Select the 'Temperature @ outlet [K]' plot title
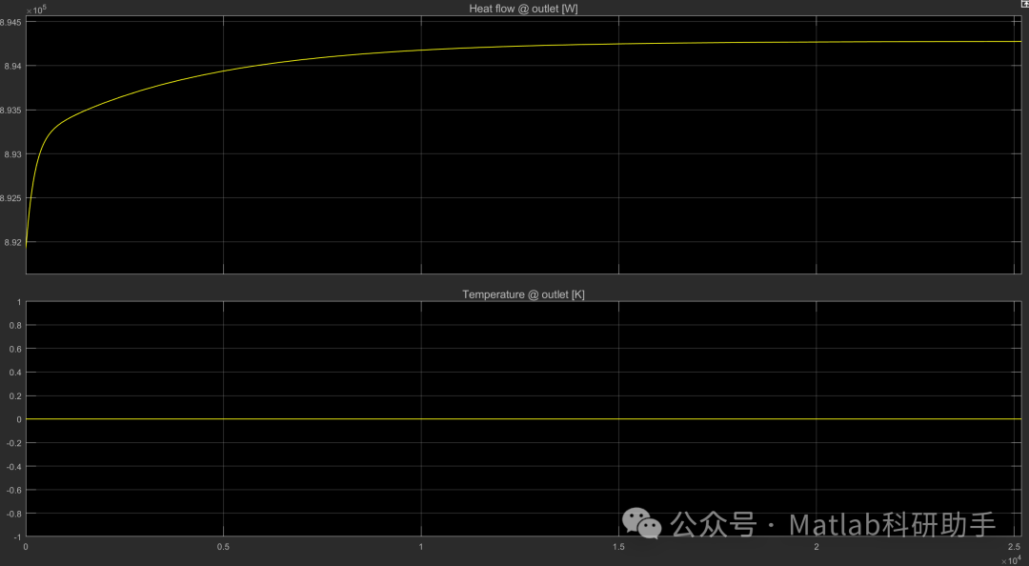This screenshot has width=1029, height=566. [x=523, y=294]
